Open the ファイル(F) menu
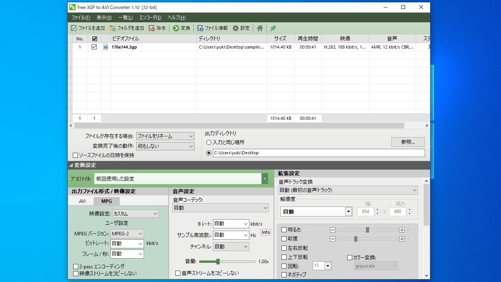This screenshot has height=282, width=501. click(81, 18)
